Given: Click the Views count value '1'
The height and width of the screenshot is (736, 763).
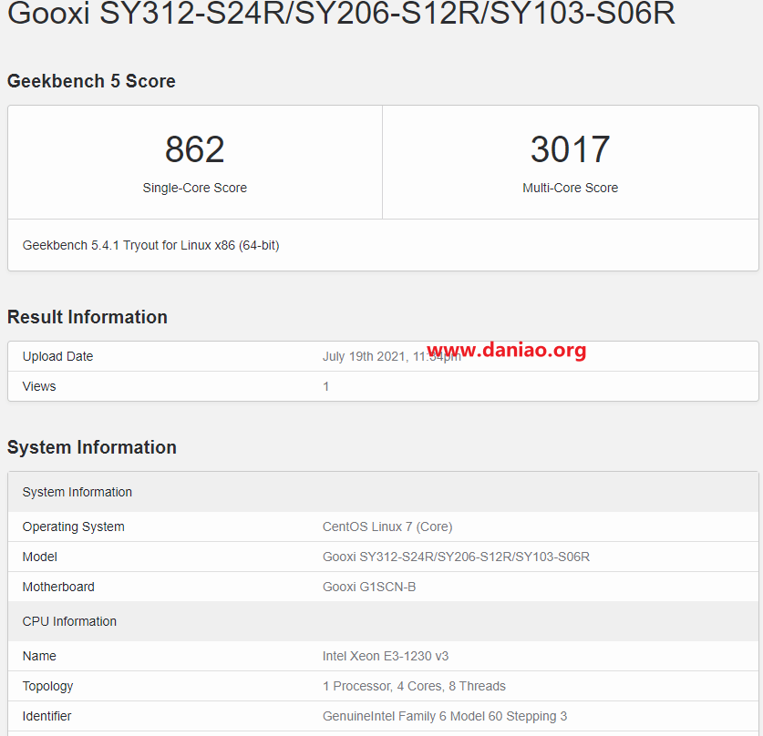Looking at the screenshot, I should [326, 386].
